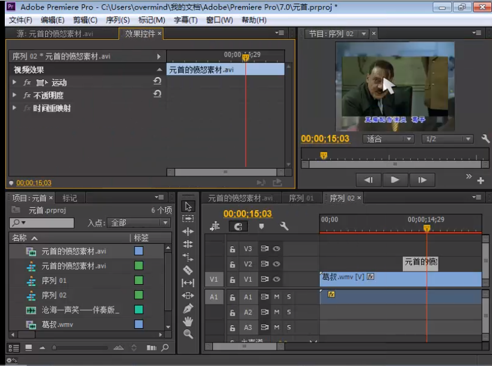The height and width of the screenshot is (366, 492).
Task: Select the Selection arrow tool
Action: [x=188, y=206]
